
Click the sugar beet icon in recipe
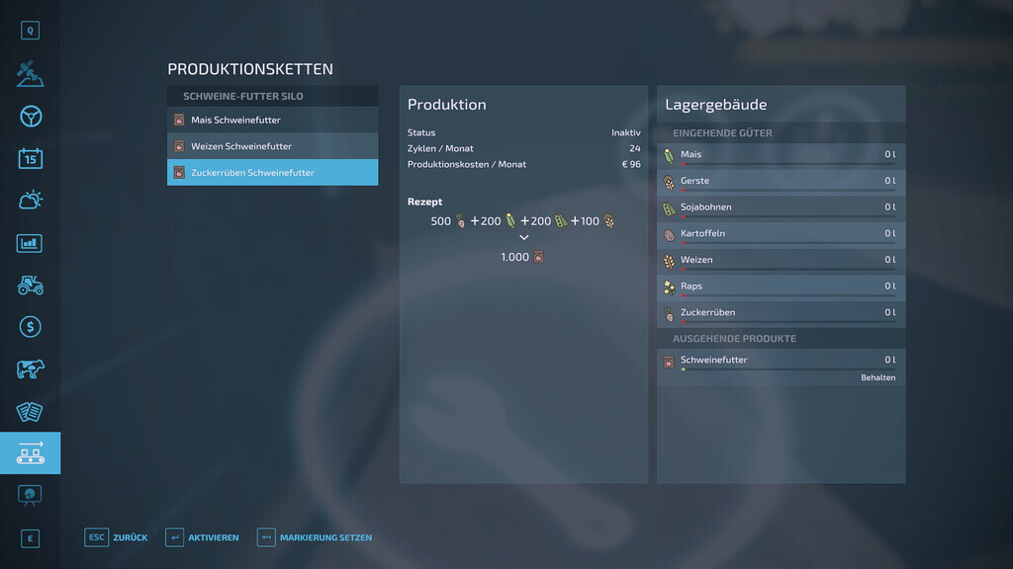pos(460,221)
